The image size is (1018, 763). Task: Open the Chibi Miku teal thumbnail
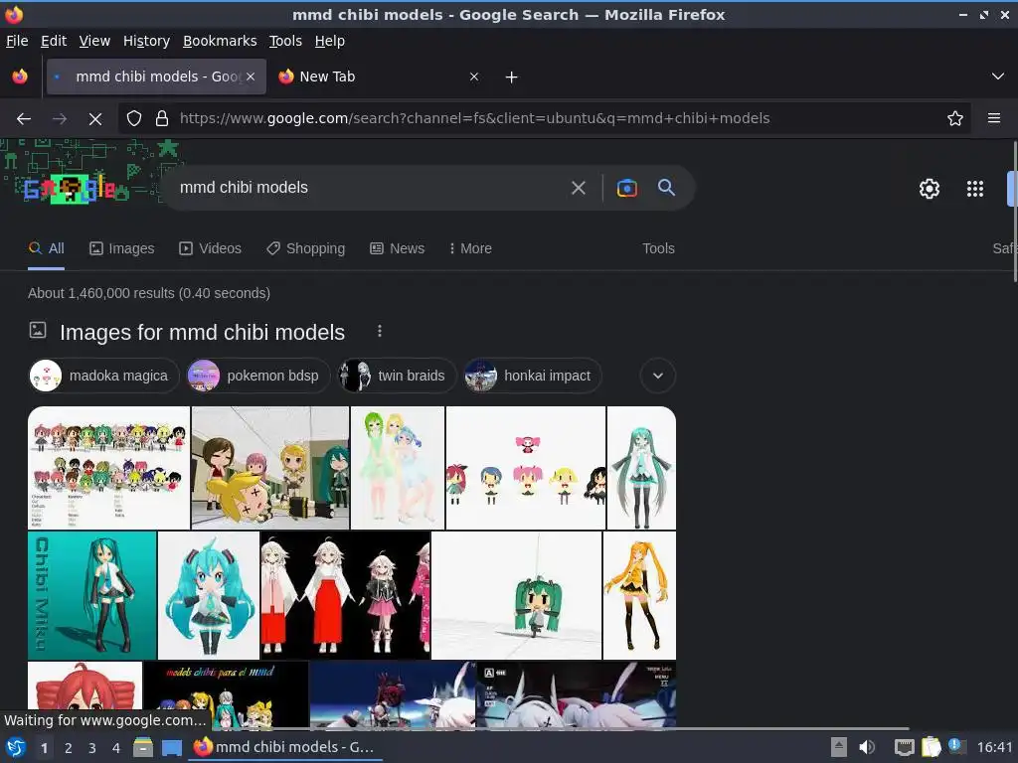pyautogui.click(x=92, y=595)
